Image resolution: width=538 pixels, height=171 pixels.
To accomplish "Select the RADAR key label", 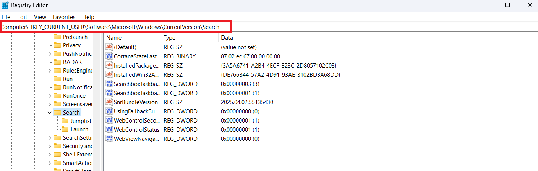I will tap(72, 62).
